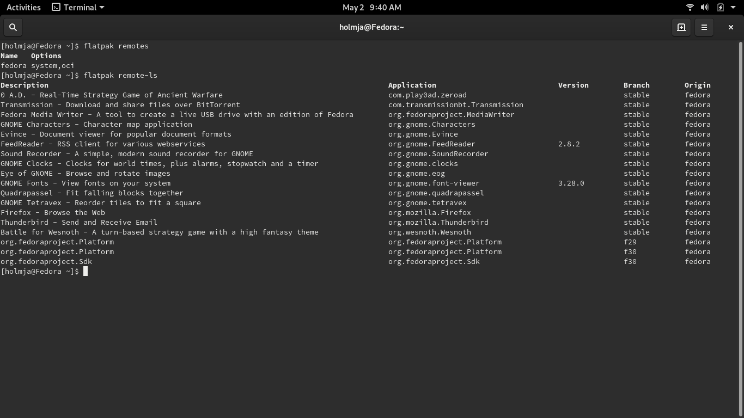Click the Version column header
This screenshot has height=418, width=744.
(574, 85)
